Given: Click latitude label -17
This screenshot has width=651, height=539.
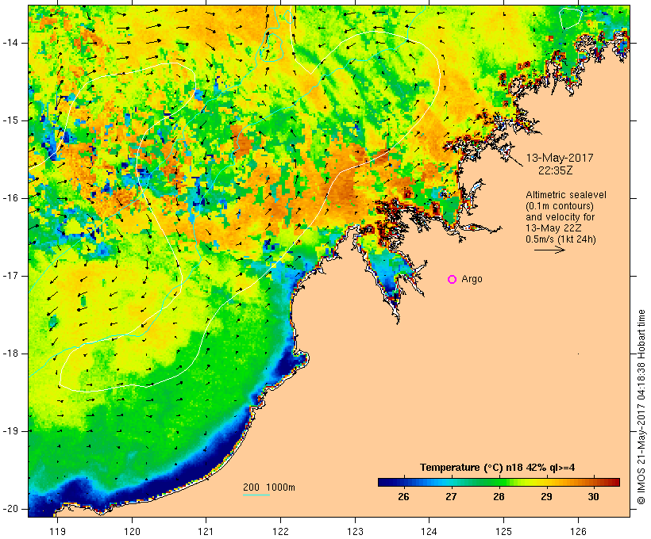Looking at the screenshot, I should (10, 276).
